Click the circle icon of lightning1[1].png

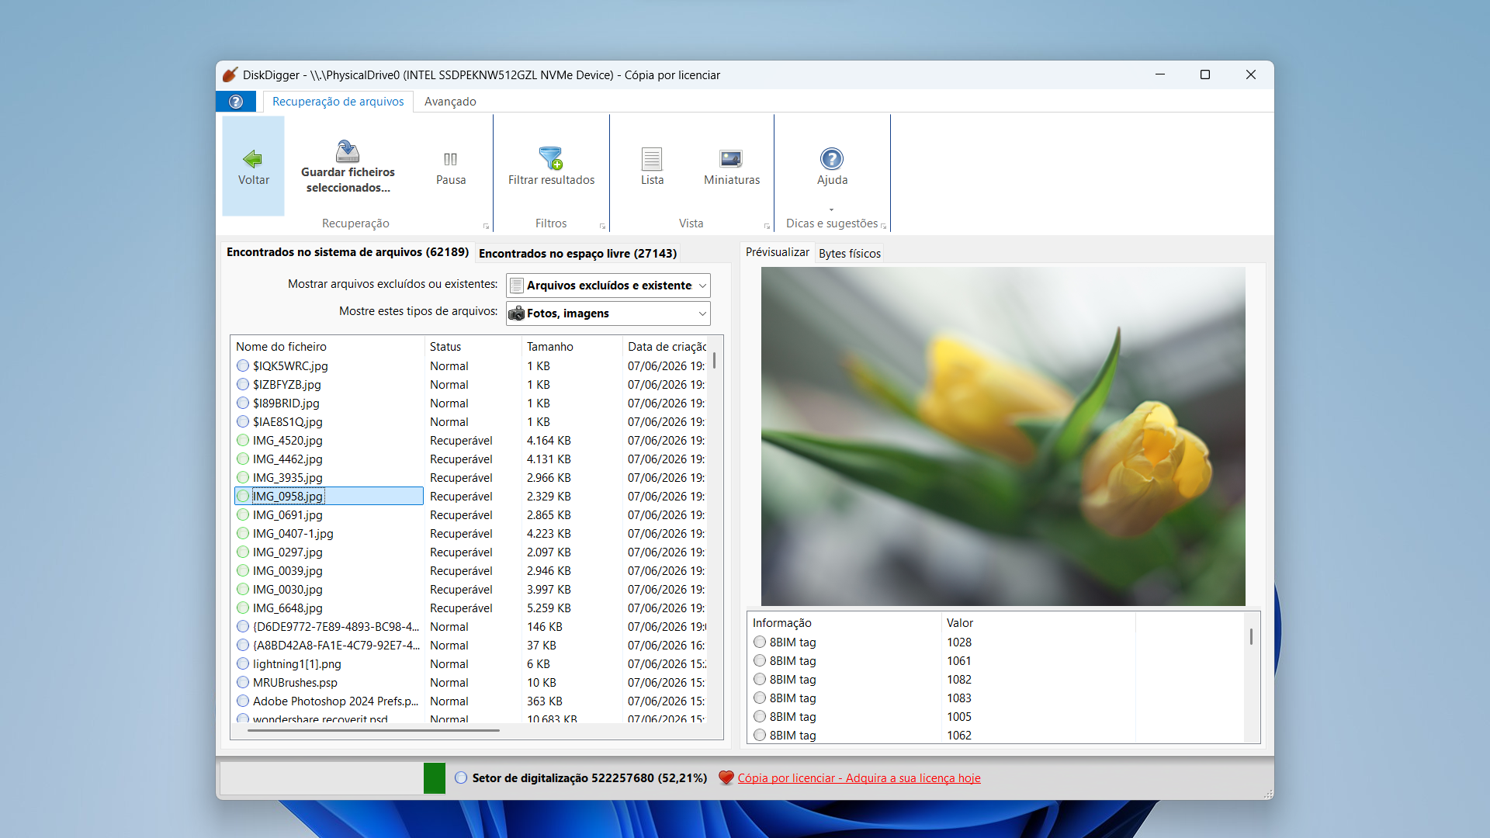pyautogui.click(x=243, y=663)
